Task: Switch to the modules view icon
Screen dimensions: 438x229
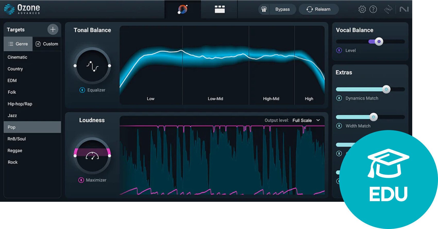Action: 220,9
